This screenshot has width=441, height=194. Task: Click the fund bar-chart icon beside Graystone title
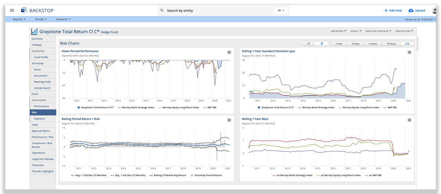point(35,32)
